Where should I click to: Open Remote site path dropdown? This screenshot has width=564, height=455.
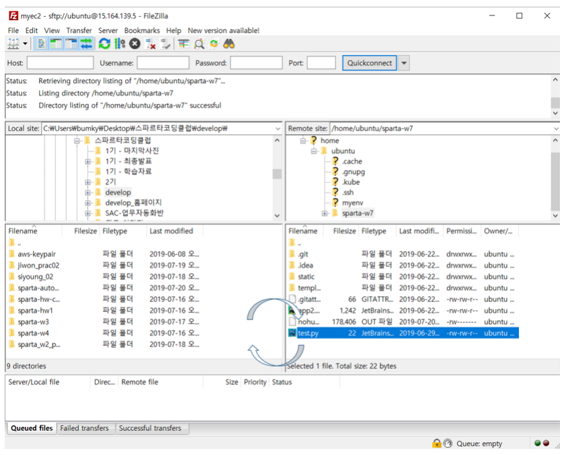[556, 129]
